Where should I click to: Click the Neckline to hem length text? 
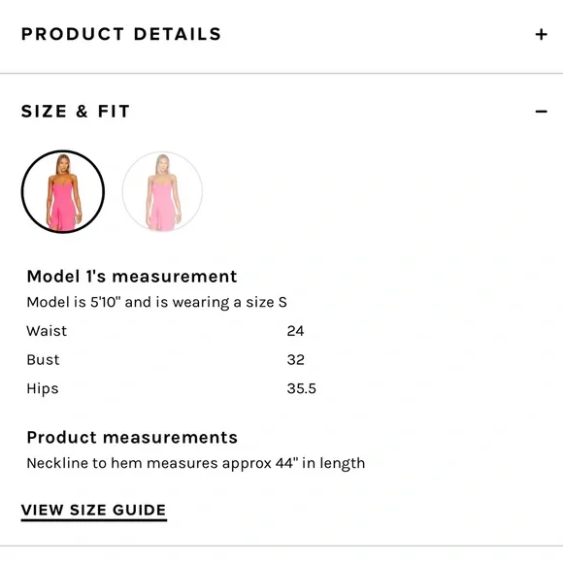point(196,463)
